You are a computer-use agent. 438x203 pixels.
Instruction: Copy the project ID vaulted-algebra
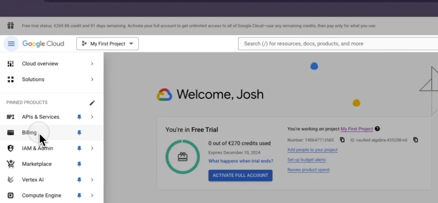click(415, 140)
